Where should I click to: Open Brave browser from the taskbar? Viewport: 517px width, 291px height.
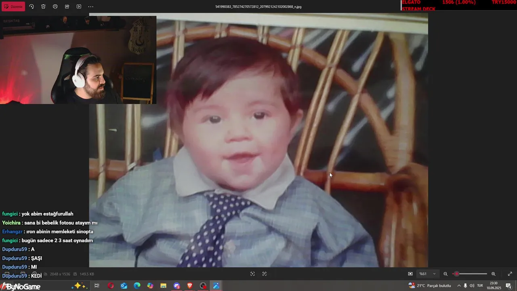pyautogui.click(x=190, y=286)
